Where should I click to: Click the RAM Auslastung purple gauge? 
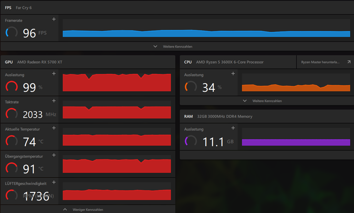coord(191,141)
